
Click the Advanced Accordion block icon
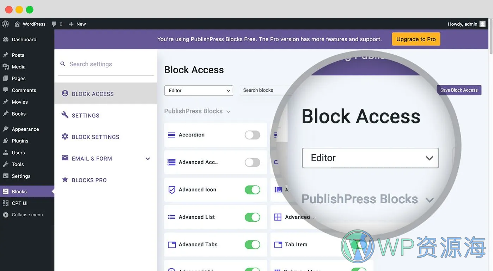(171, 162)
